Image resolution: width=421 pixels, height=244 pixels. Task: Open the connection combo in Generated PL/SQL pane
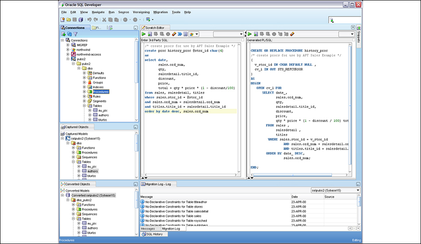pyautogui.click(x=347, y=34)
